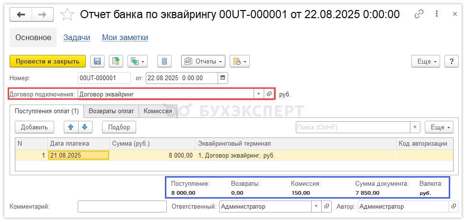Move the row down with the blue arrow

point(85,127)
